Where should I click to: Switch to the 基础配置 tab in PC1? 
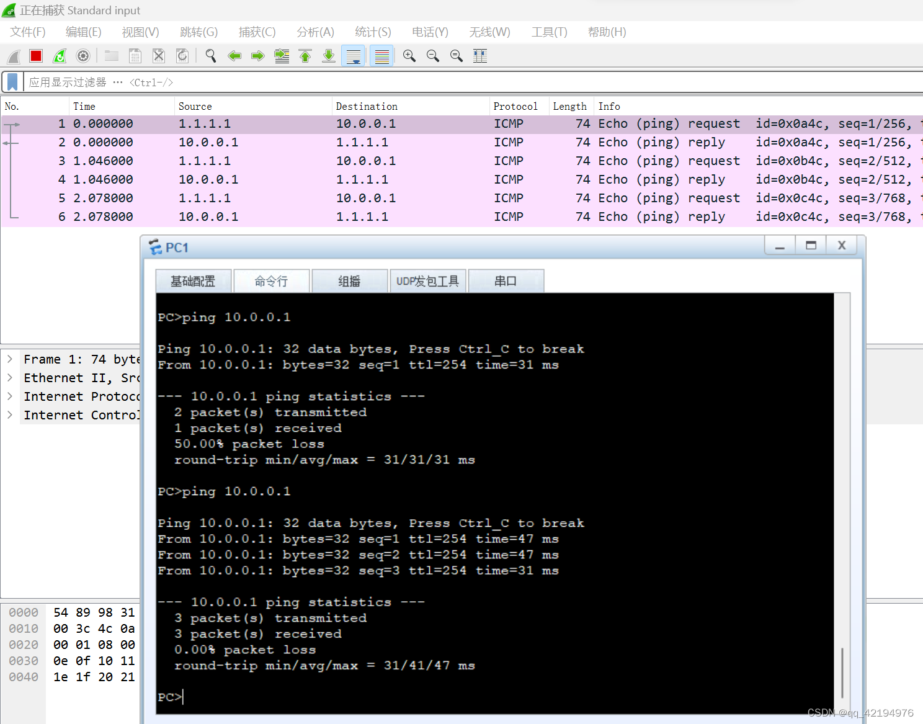point(194,281)
